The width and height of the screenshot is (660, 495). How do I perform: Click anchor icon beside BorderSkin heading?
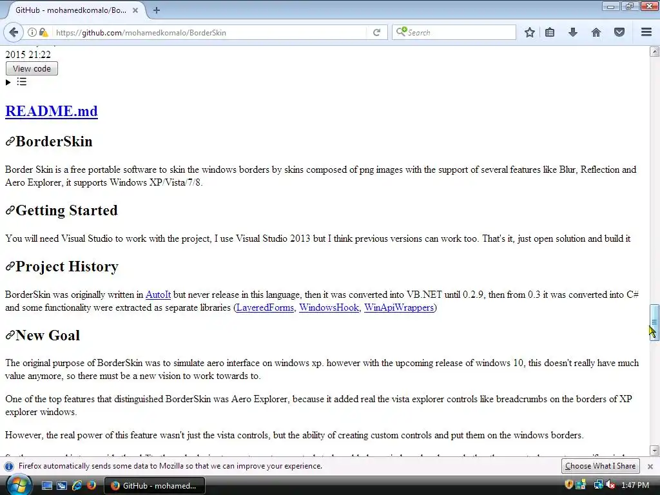[x=10, y=141]
